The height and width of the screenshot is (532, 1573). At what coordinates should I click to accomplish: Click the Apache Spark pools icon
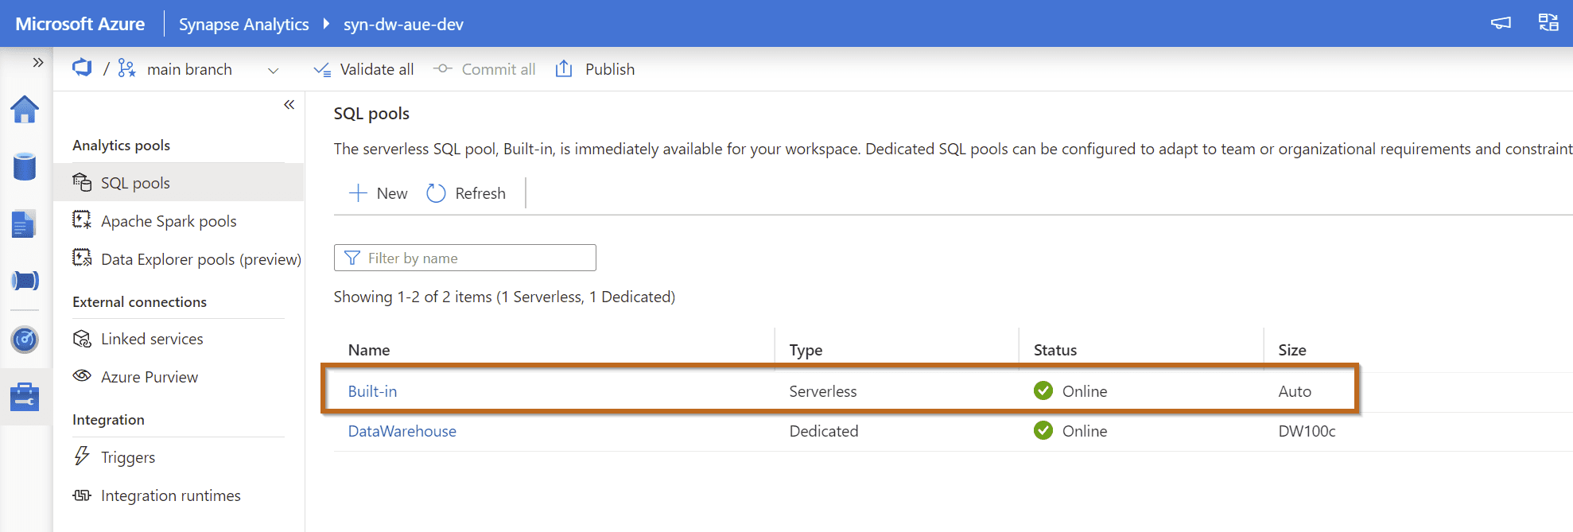[x=82, y=220]
